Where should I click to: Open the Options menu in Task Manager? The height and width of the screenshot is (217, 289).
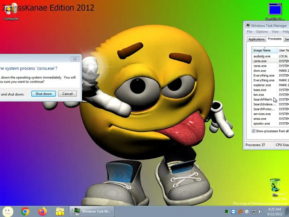[x=262, y=32]
